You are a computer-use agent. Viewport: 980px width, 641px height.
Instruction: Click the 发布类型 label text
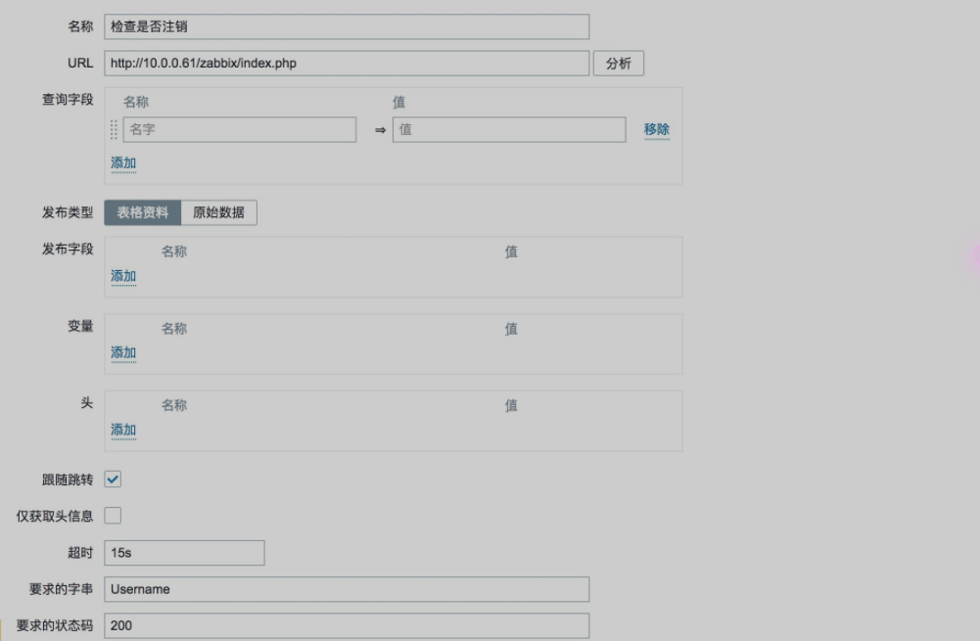click(68, 212)
